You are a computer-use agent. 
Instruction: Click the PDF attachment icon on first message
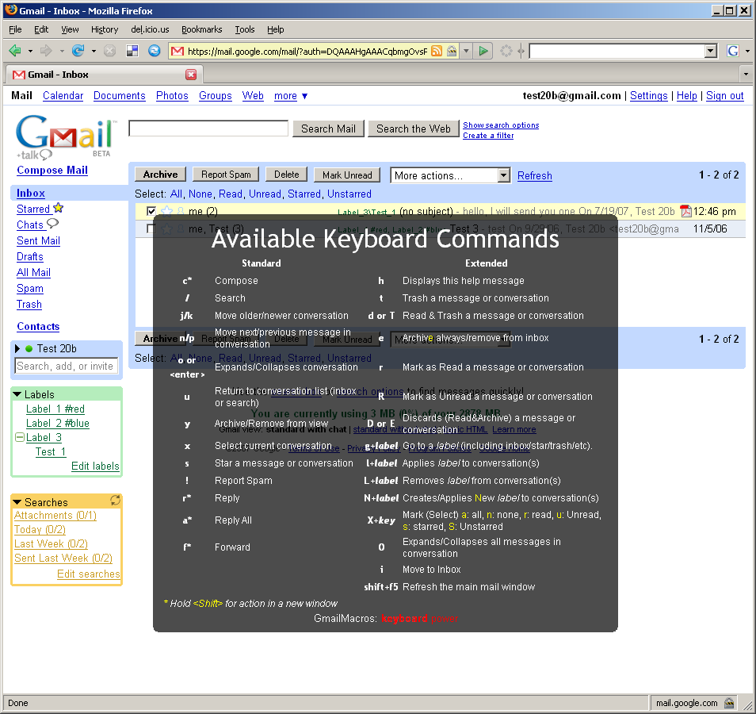(685, 212)
